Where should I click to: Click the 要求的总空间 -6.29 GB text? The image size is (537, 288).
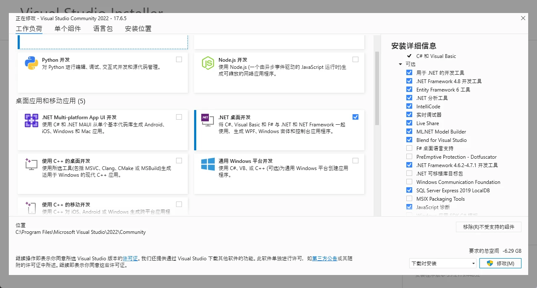coord(495,251)
